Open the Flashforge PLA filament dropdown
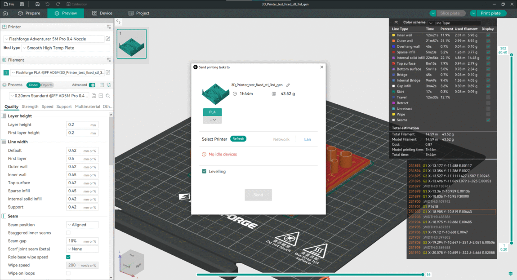Screen dimensions: 517x280 58,72
